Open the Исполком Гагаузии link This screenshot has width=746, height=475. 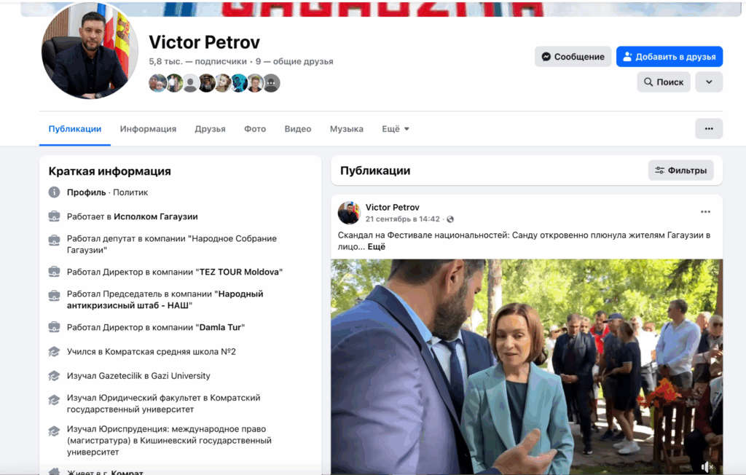[156, 216]
